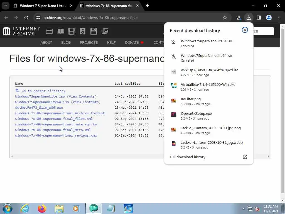The height and width of the screenshot is (214, 285).
Task: Open the DONATE menu item
Action: click(x=134, y=43)
